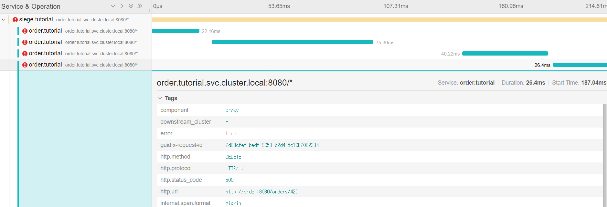This screenshot has width=607, height=207.
Task: Click the 40.22ms span bar
Action: click(x=505, y=54)
